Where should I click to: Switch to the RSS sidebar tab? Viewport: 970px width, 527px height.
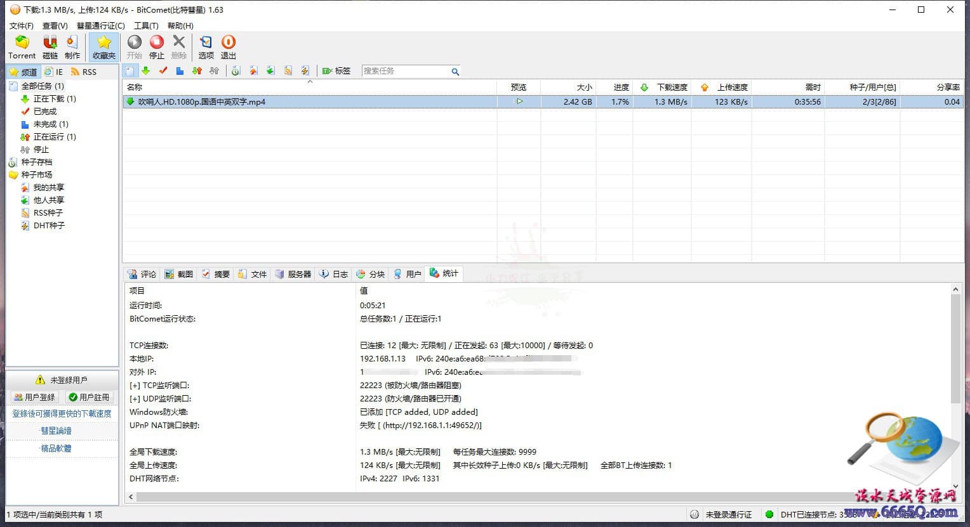[84, 72]
